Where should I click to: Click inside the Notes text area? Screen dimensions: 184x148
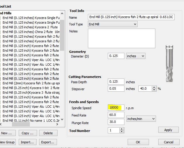[x=121, y=38]
